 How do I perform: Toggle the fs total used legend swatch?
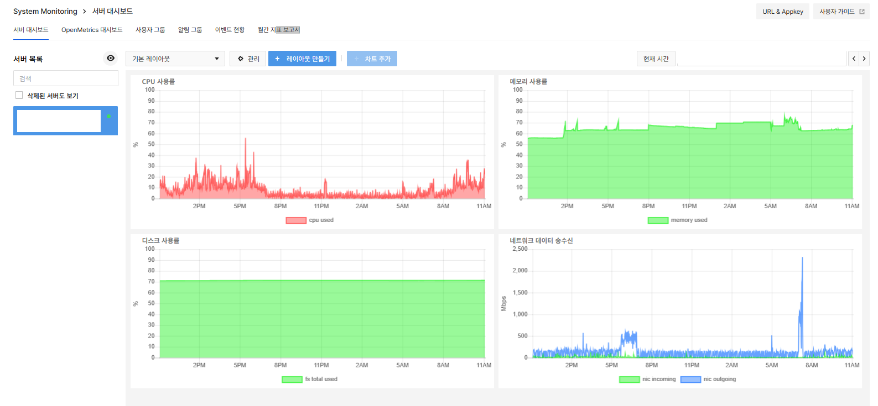pyautogui.click(x=292, y=379)
